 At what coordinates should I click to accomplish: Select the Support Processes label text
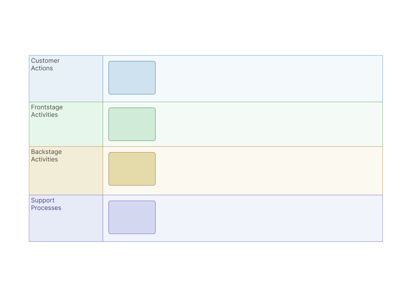tap(46, 204)
